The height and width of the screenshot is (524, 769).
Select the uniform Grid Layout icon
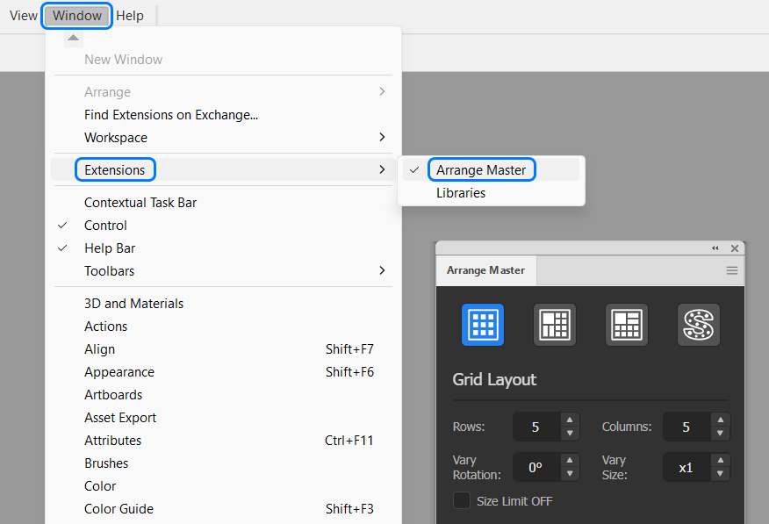pos(483,325)
